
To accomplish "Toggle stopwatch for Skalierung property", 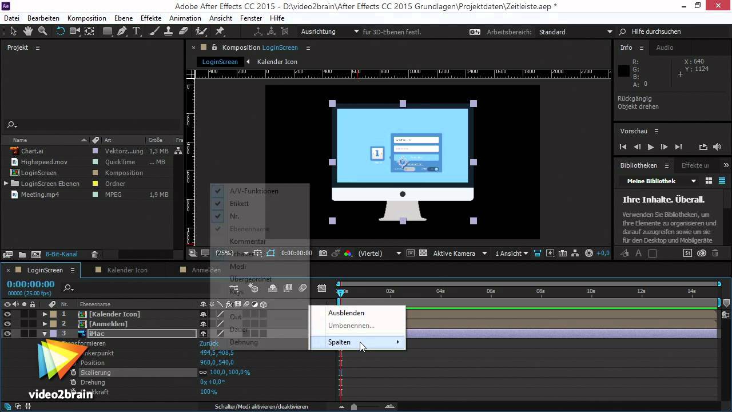I will pyautogui.click(x=73, y=373).
